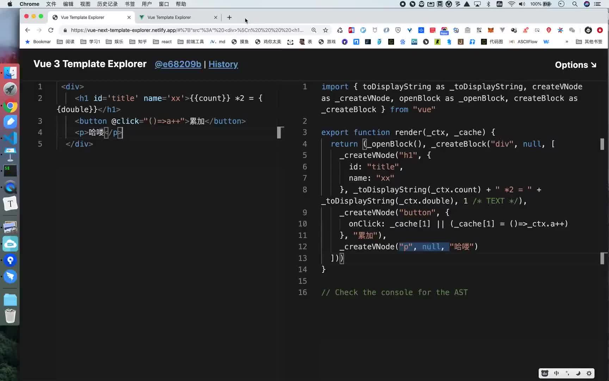The image size is (609, 381).
Task: Open the MetaMask fox extension
Action: pyautogui.click(x=491, y=30)
